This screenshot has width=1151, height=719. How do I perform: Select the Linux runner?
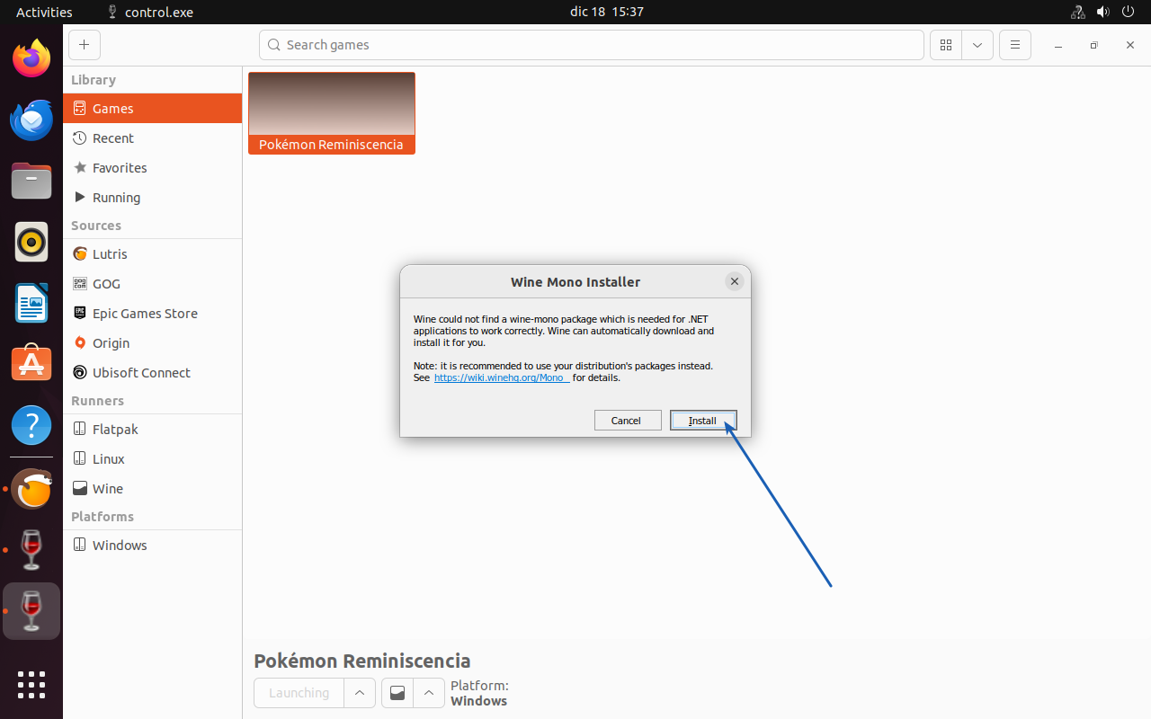[x=153, y=458]
